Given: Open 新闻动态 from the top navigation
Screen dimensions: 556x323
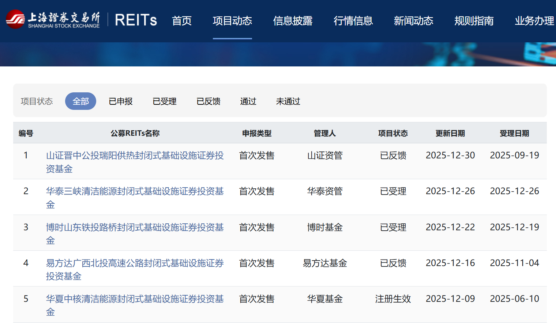Looking at the screenshot, I should click(413, 21).
